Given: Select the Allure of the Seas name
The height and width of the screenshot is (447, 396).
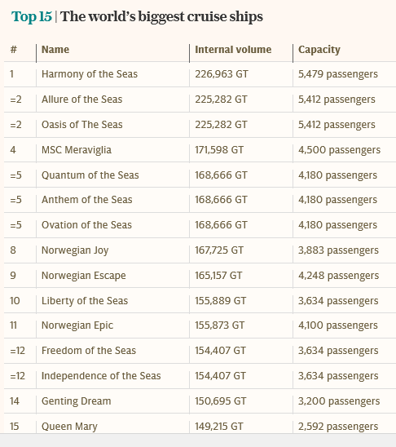Looking at the screenshot, I should (x=82, y=100).
